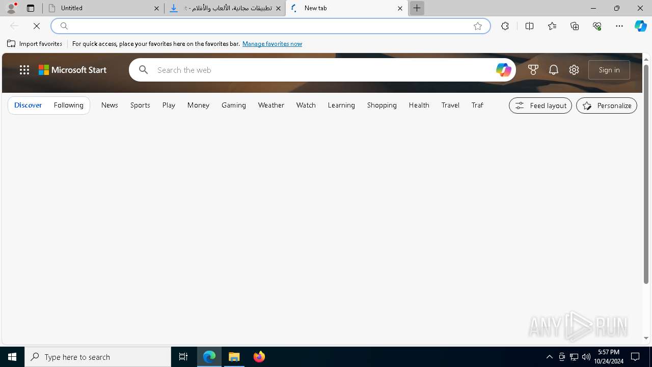
Task: Open the Sports category
Action: [x=140, y=105]
